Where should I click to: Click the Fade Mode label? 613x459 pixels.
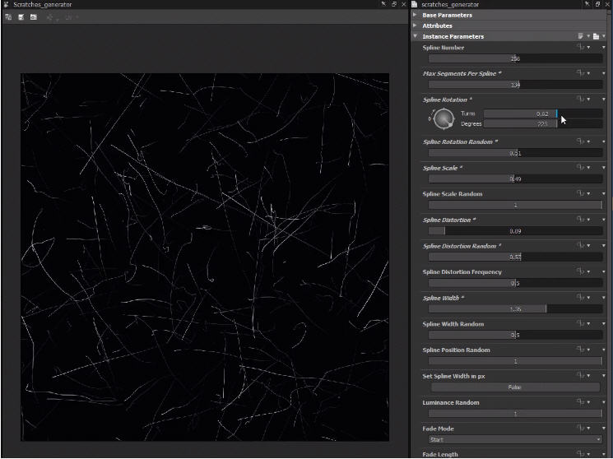coord(438,429)
